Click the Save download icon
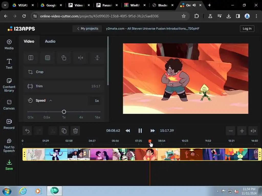Image resolution: width=262 pixels, height=196 pixels. [x=9, y=165]
